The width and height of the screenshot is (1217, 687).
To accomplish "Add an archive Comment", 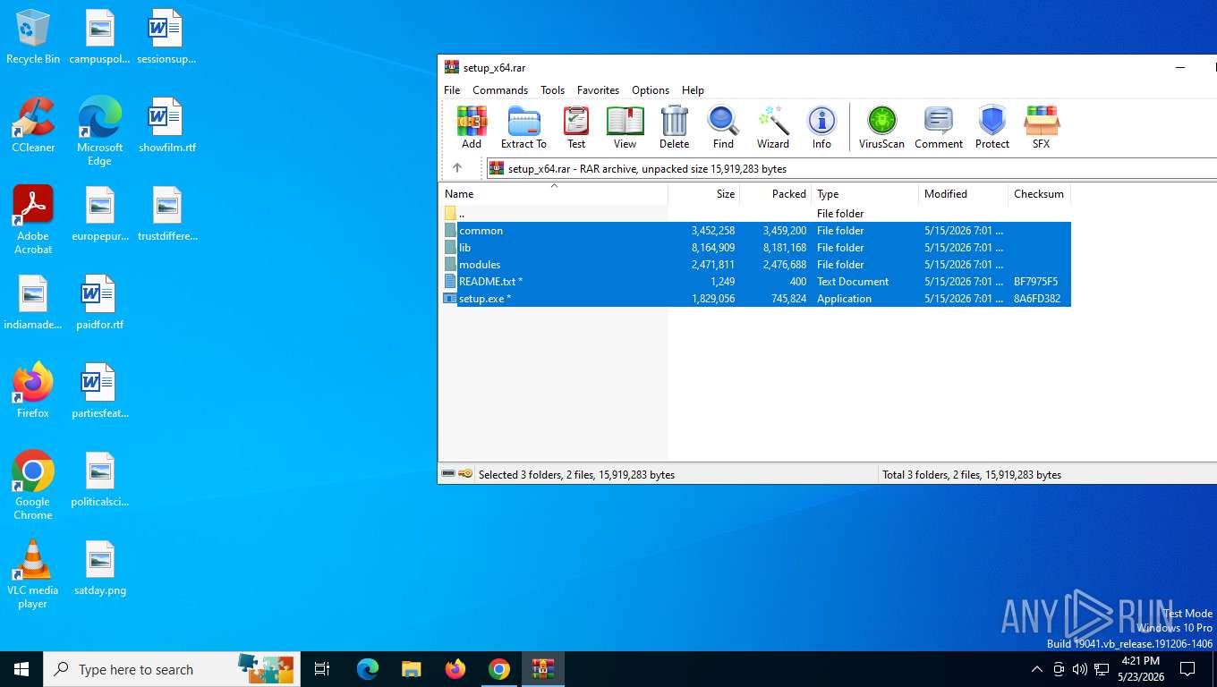I will (x=939, y=127).
